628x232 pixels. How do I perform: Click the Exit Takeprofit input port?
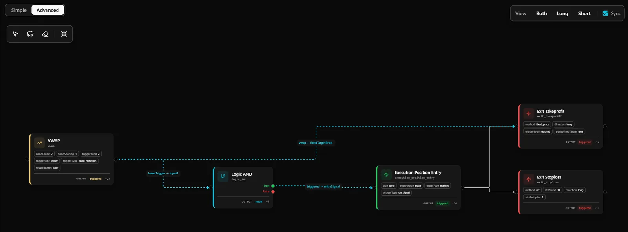point(517,126)
